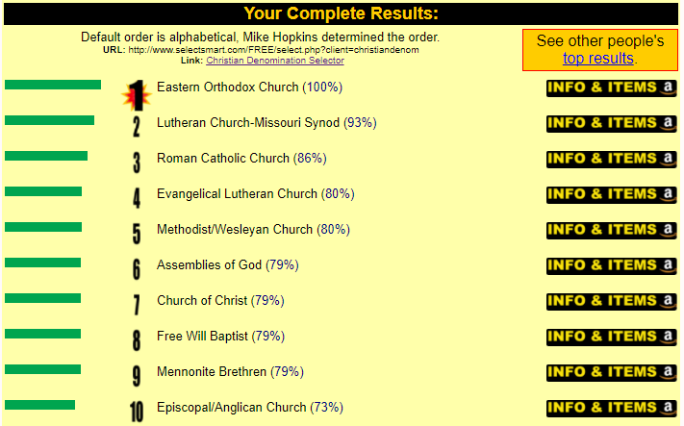Open INFO & ITEMS for Evangelical Lutheran Church
The image size is (684, 426).
click(611, 195)
